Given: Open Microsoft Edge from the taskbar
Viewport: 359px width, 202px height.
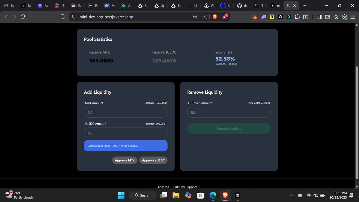Looking at the screenshot, I should (213, 195).
